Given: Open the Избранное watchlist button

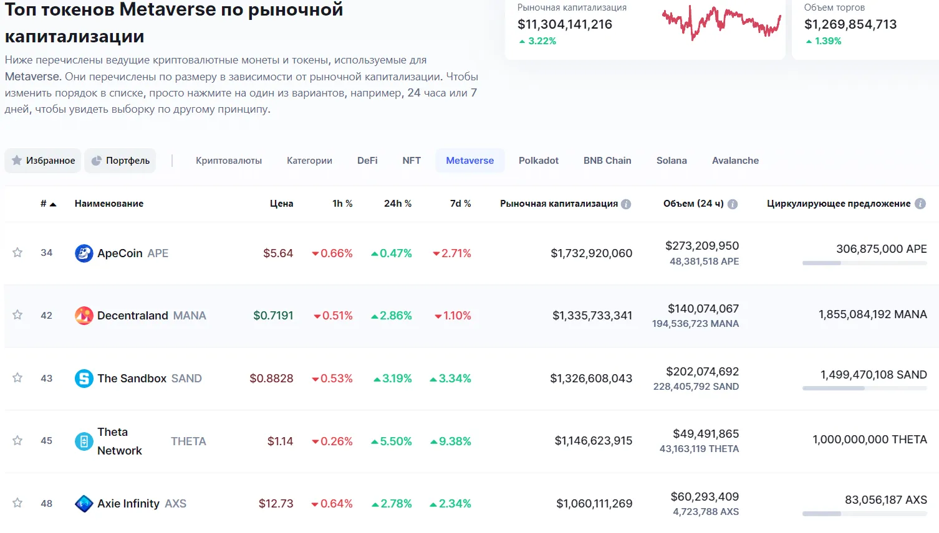Looking at the screenshot, I should coord(43,161).
